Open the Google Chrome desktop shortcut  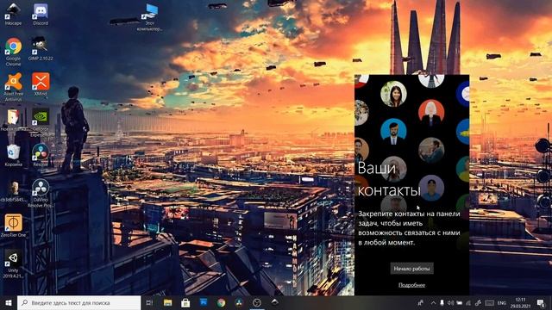tap(14, 52)
